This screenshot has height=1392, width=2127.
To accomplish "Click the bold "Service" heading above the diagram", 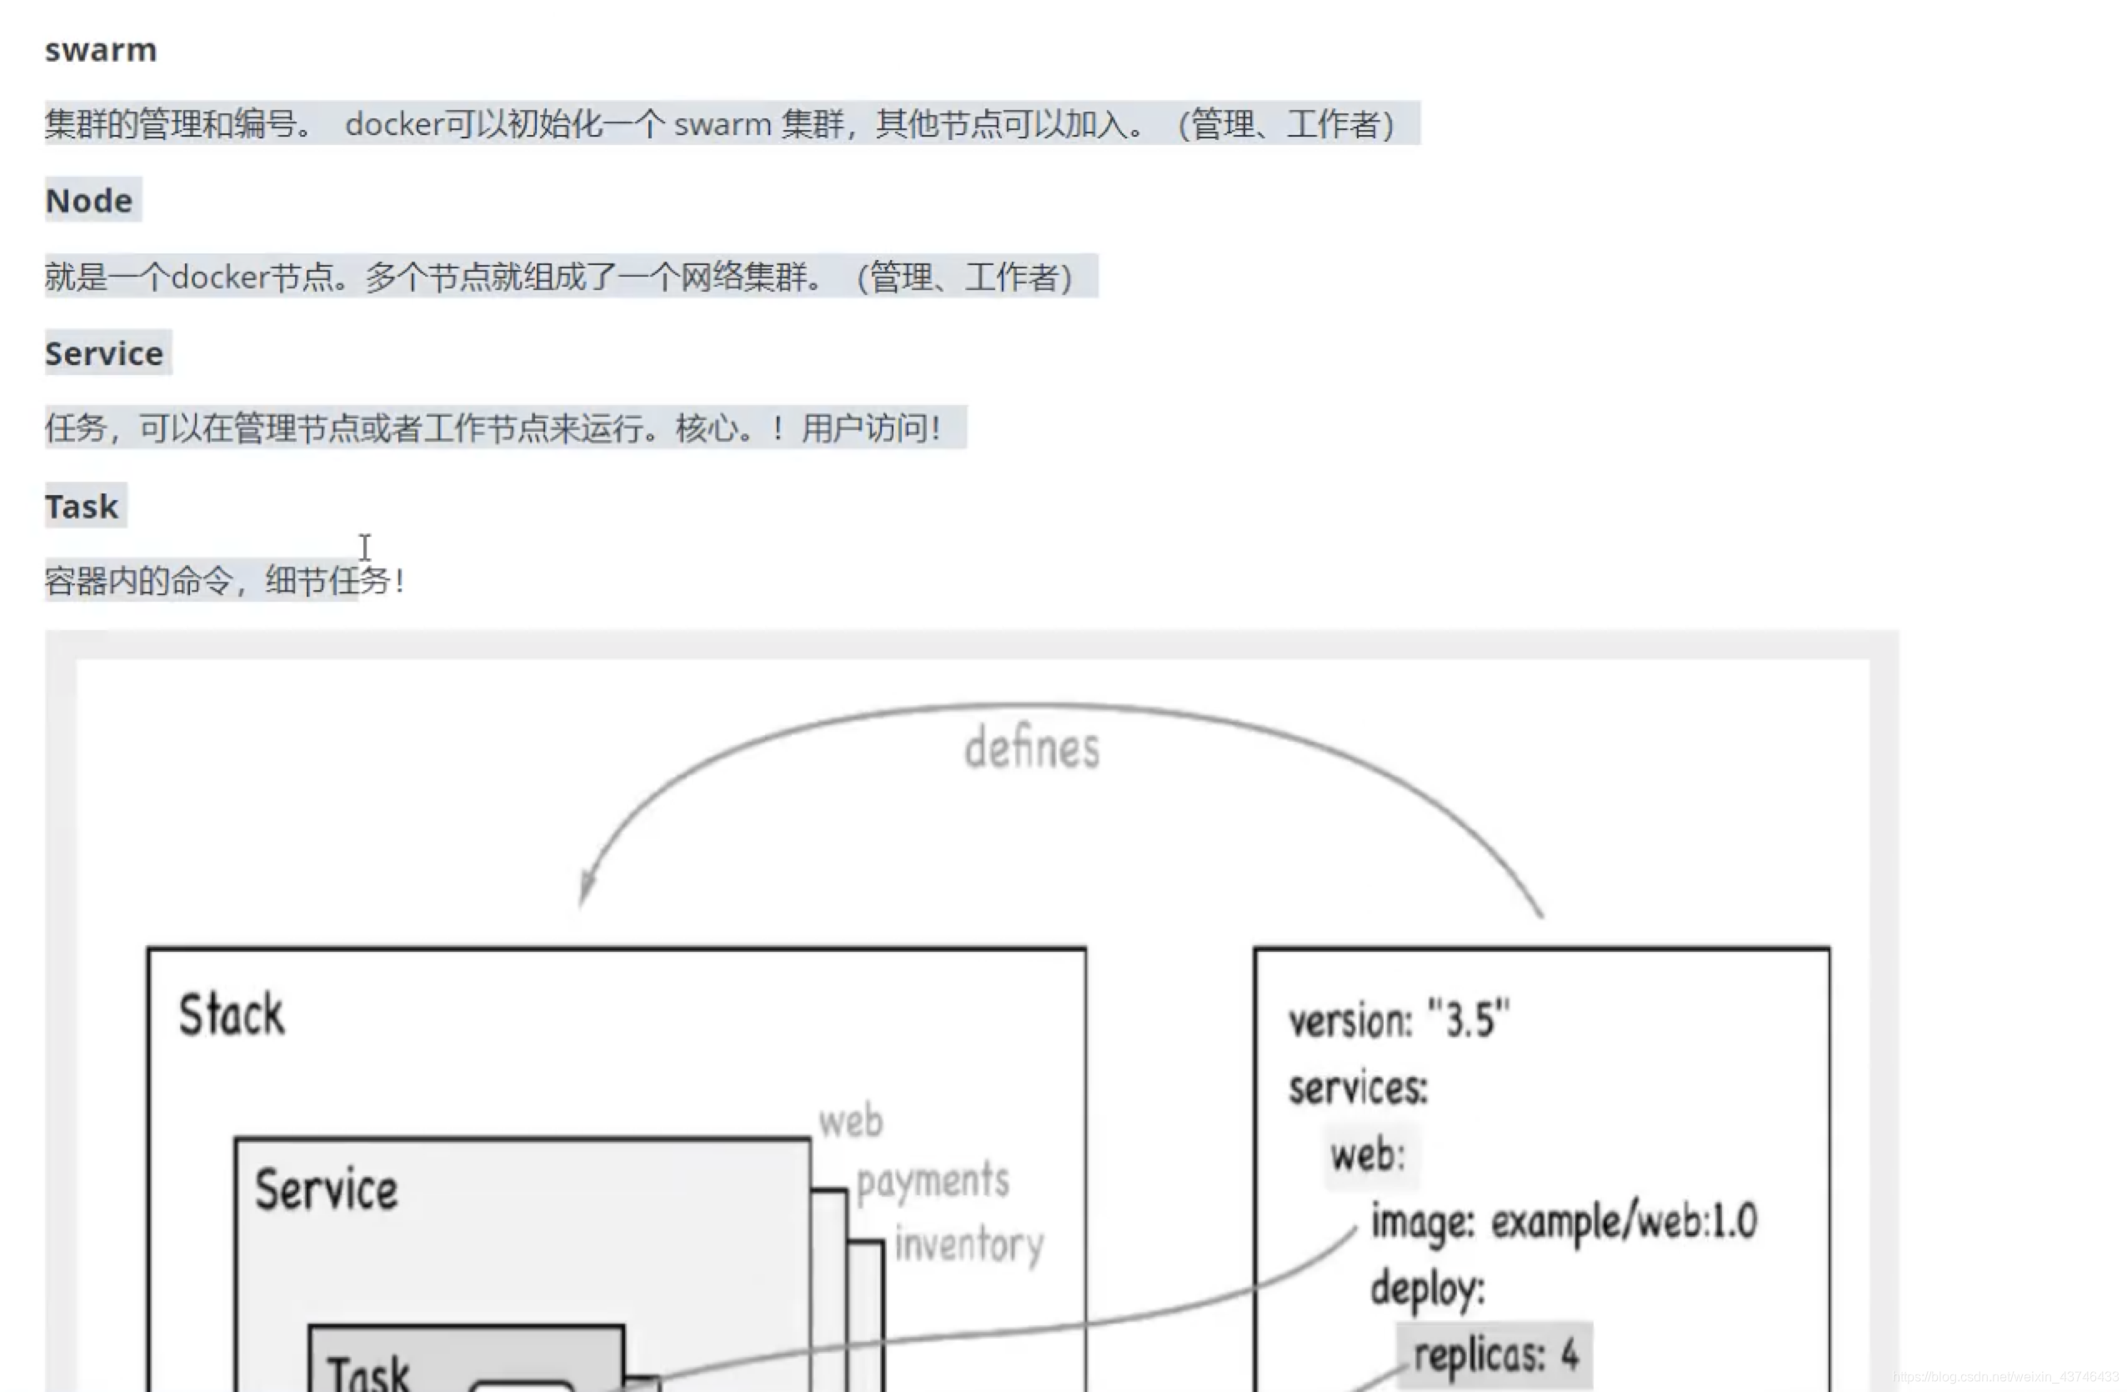I will [104, 353].
